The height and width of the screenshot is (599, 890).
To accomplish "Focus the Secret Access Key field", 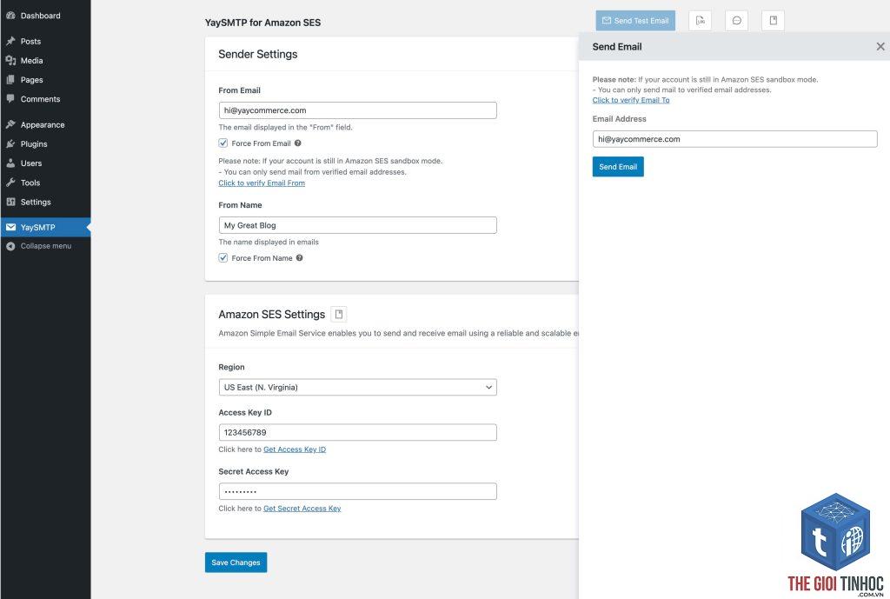I will [x=357, y=491].
